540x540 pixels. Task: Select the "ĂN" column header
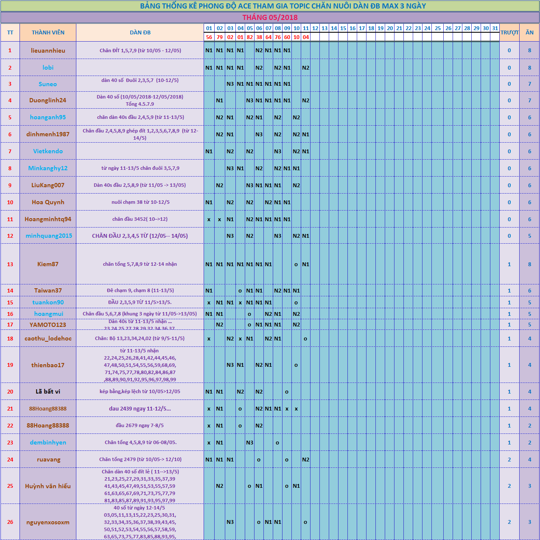click(x=529, y=33)
